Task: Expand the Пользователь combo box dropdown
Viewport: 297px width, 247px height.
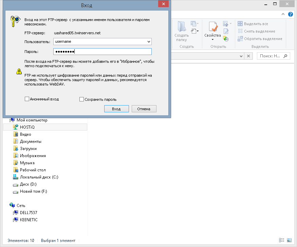Action: coord(149,42)
